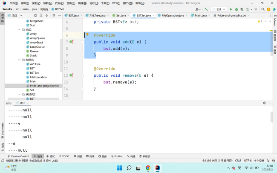
Task: Open the VCS(S) menu
Action: point(116,3)
